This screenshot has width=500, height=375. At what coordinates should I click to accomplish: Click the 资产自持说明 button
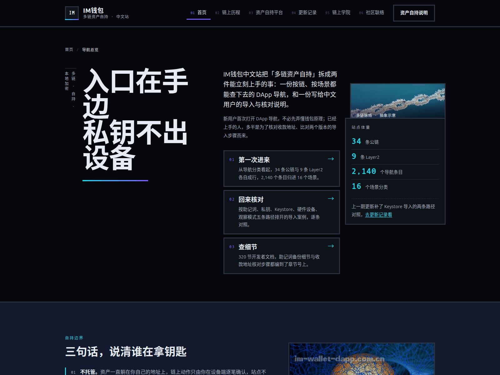click(414, 13)
